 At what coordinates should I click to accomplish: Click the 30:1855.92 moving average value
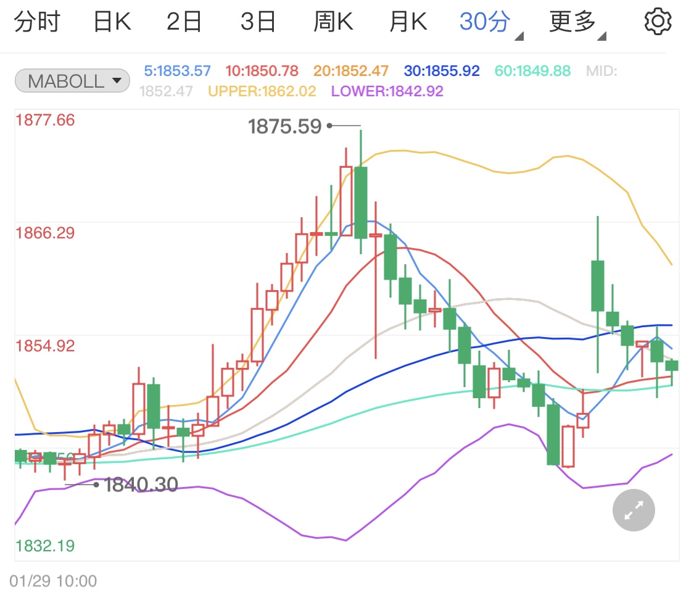[x=441, y=71]
